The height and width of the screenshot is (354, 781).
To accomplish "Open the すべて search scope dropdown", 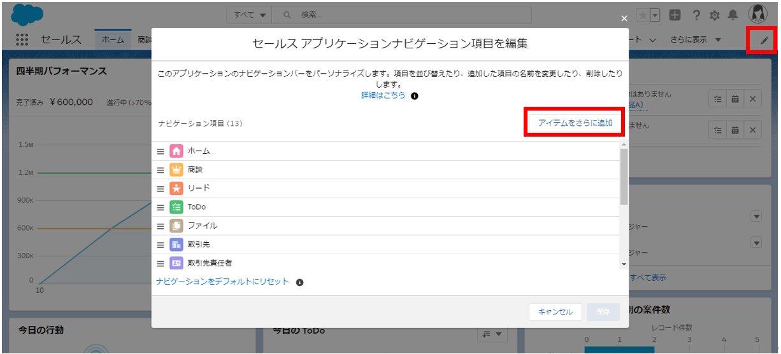I will [x=250, y=15].
